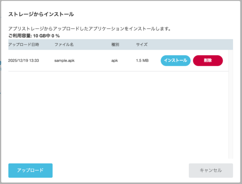
Task: Click the 種別 column header
Action: 115,44
